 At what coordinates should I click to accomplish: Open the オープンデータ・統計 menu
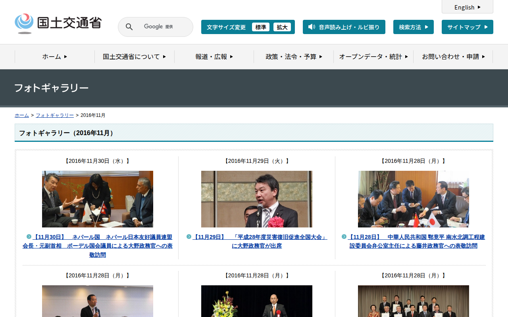pyautogui.click(x=373, y=57)
